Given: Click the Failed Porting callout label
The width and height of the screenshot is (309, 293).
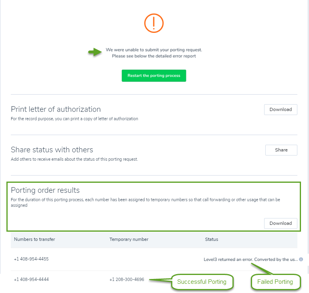Looking at the screenshot, I should click(275, 281).
